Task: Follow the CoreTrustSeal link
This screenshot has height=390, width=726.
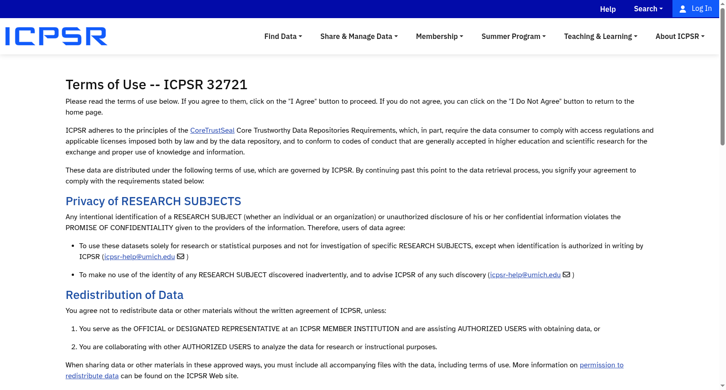Action: click(212, 130)
